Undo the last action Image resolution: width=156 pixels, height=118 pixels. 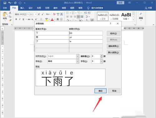(x=10, y=3)
